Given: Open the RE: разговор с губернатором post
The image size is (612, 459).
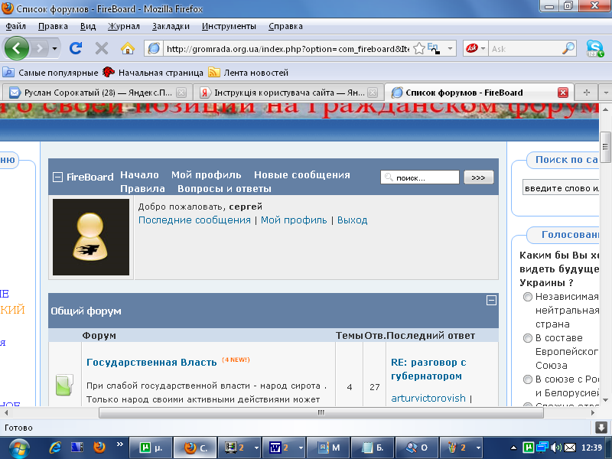Looking at the screenshot, I should point(428,369).
